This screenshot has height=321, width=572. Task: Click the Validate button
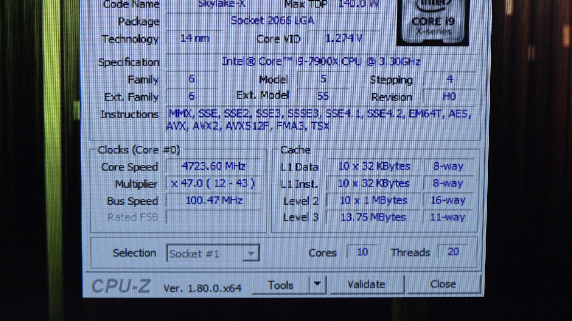367,284
